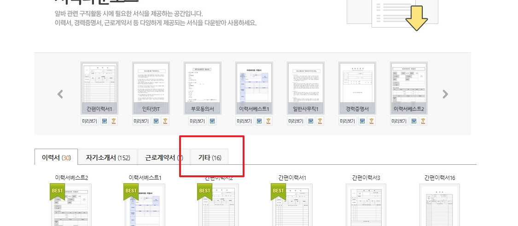Download 간편이력서1 as Word file
The width and height of the screenshot is (518, 226).
click(105, 121)
